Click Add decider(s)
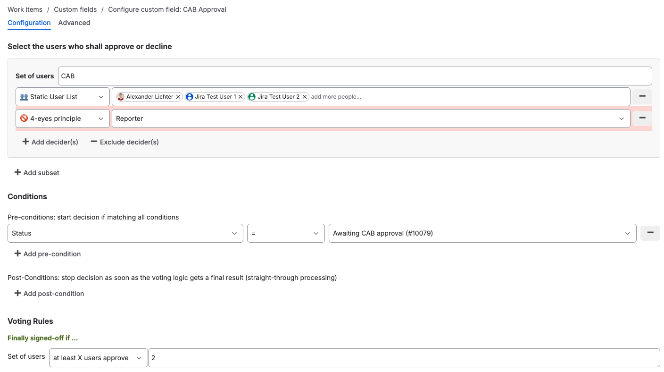This screenshot has width=664, height=372. click(x=50, y=142)
